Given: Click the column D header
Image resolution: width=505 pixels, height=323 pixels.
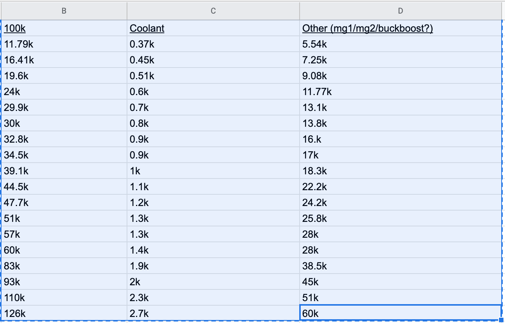Looking at the screenshot, I should [400, 11].
